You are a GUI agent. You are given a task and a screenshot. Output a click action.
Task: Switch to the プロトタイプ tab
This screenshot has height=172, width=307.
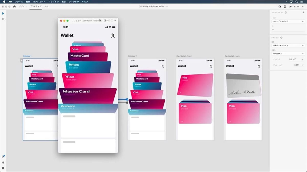(x=35, y=6)
